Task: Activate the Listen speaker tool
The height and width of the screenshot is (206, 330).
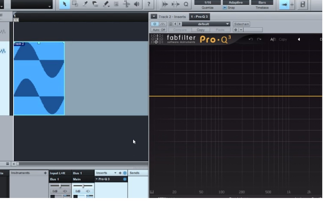Action: tap(137, 4)
